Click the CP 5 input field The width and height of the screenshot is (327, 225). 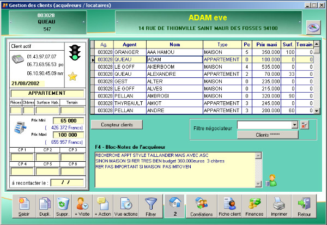47,172
